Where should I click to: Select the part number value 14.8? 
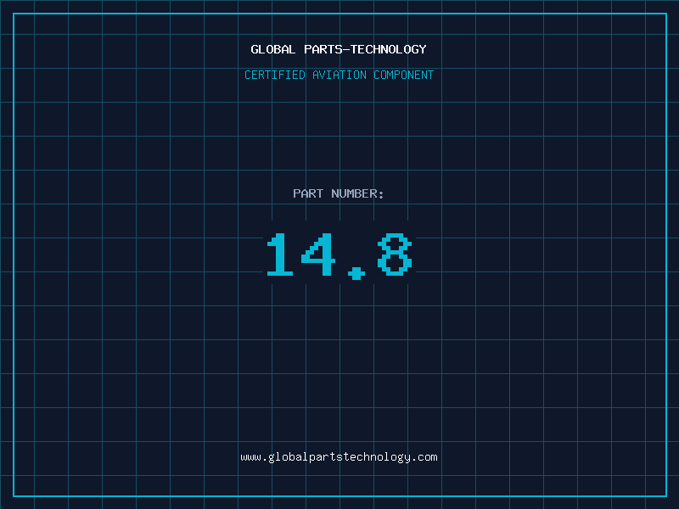tap(339, 255)
